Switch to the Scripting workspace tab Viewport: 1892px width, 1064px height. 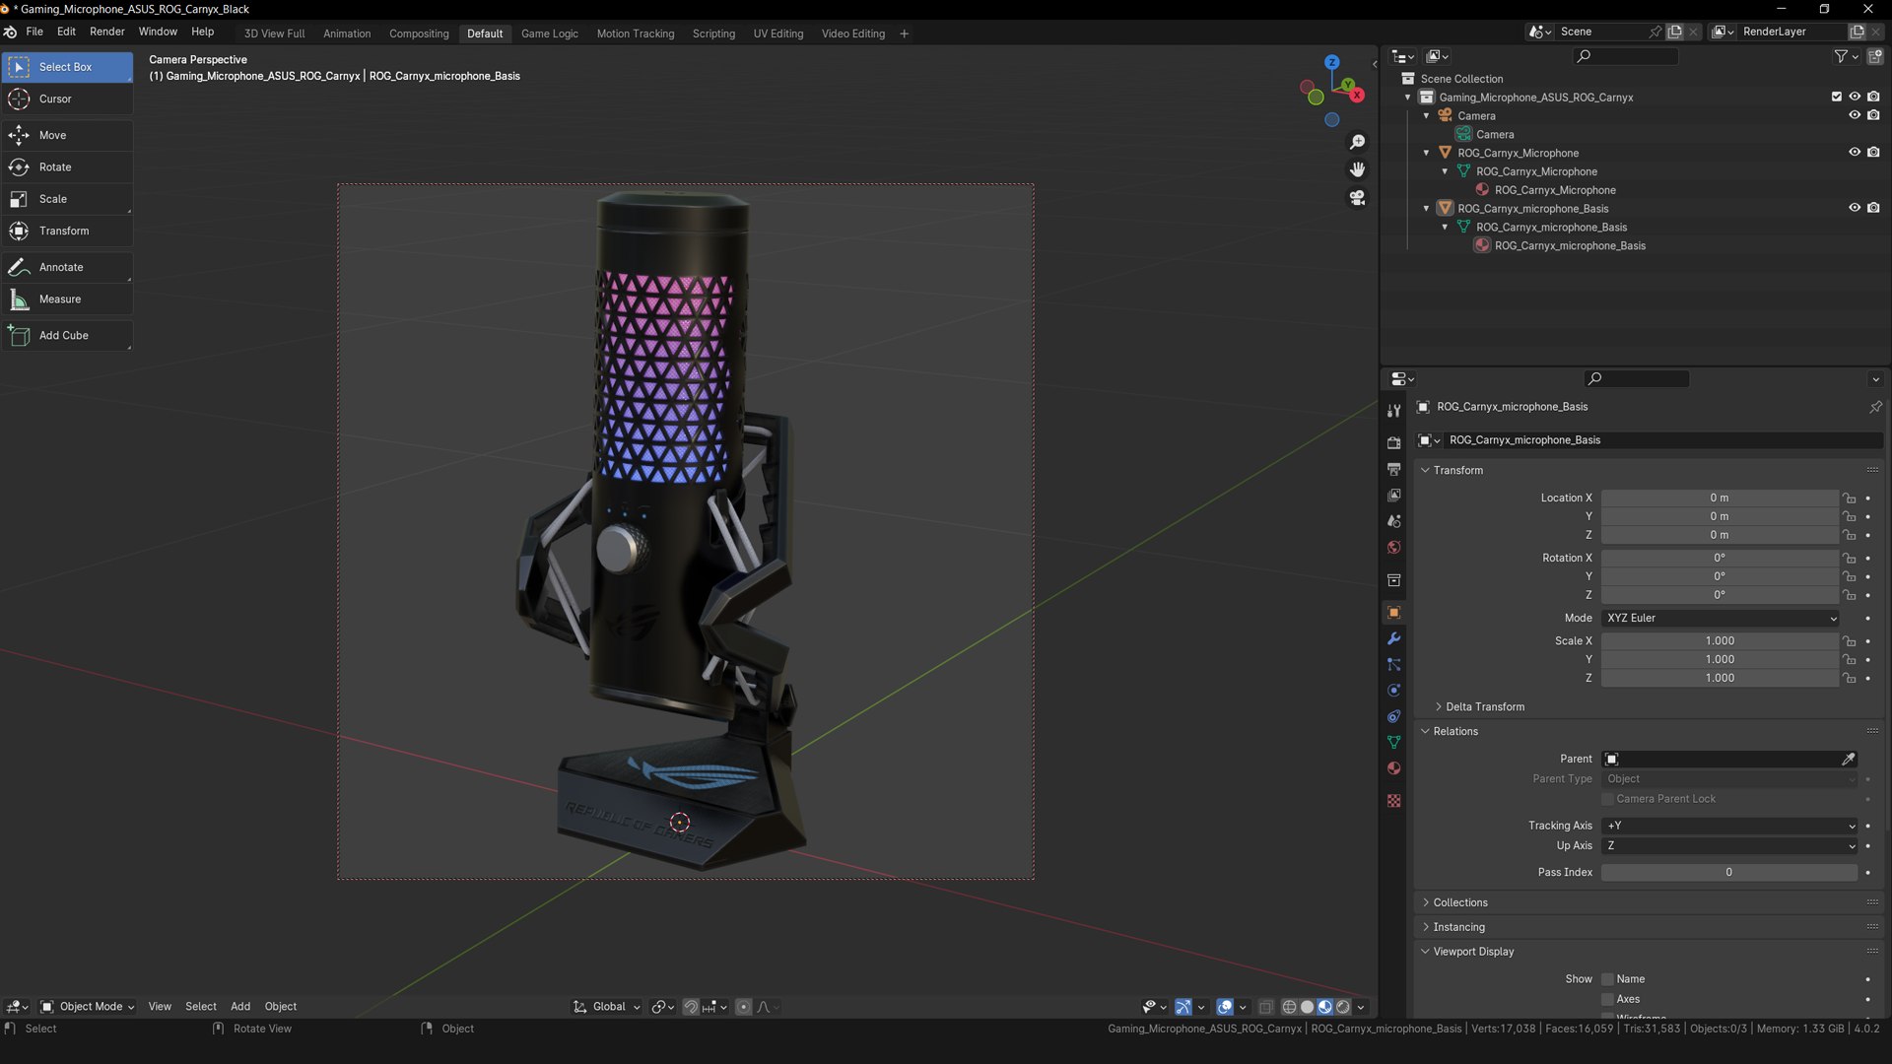(x=713, y=33)
